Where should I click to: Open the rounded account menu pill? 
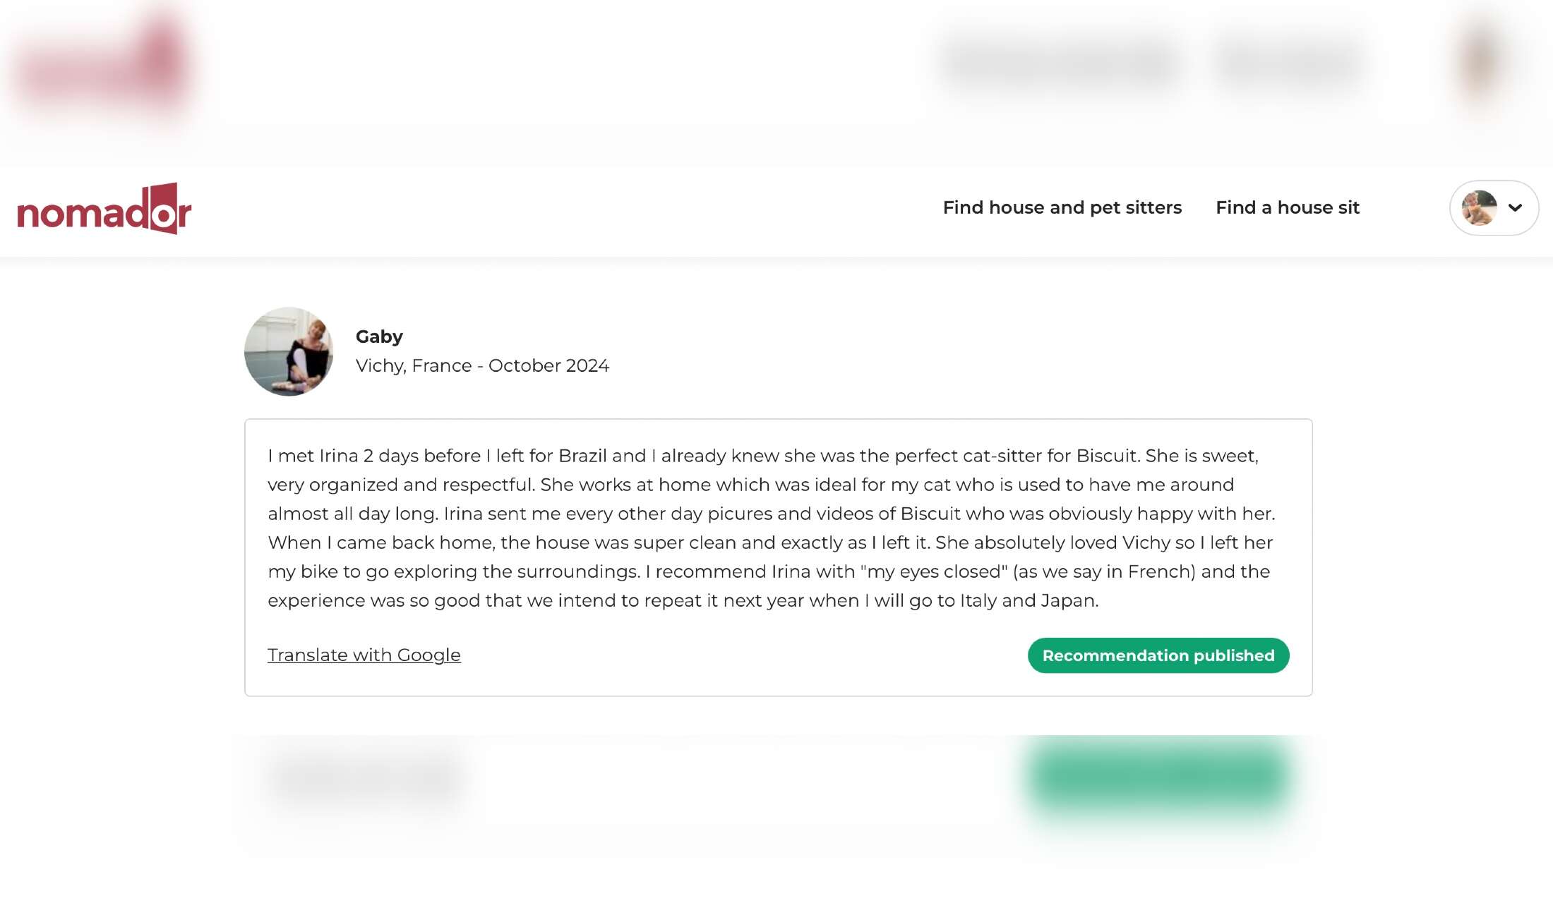(1494, 207)
